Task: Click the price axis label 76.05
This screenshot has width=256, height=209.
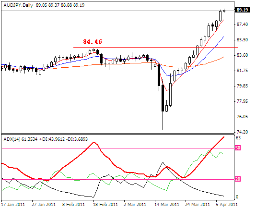Action: coord(242,117)
